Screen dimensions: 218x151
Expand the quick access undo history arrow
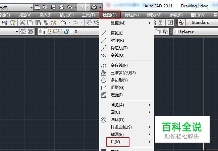tap(76, 7)
